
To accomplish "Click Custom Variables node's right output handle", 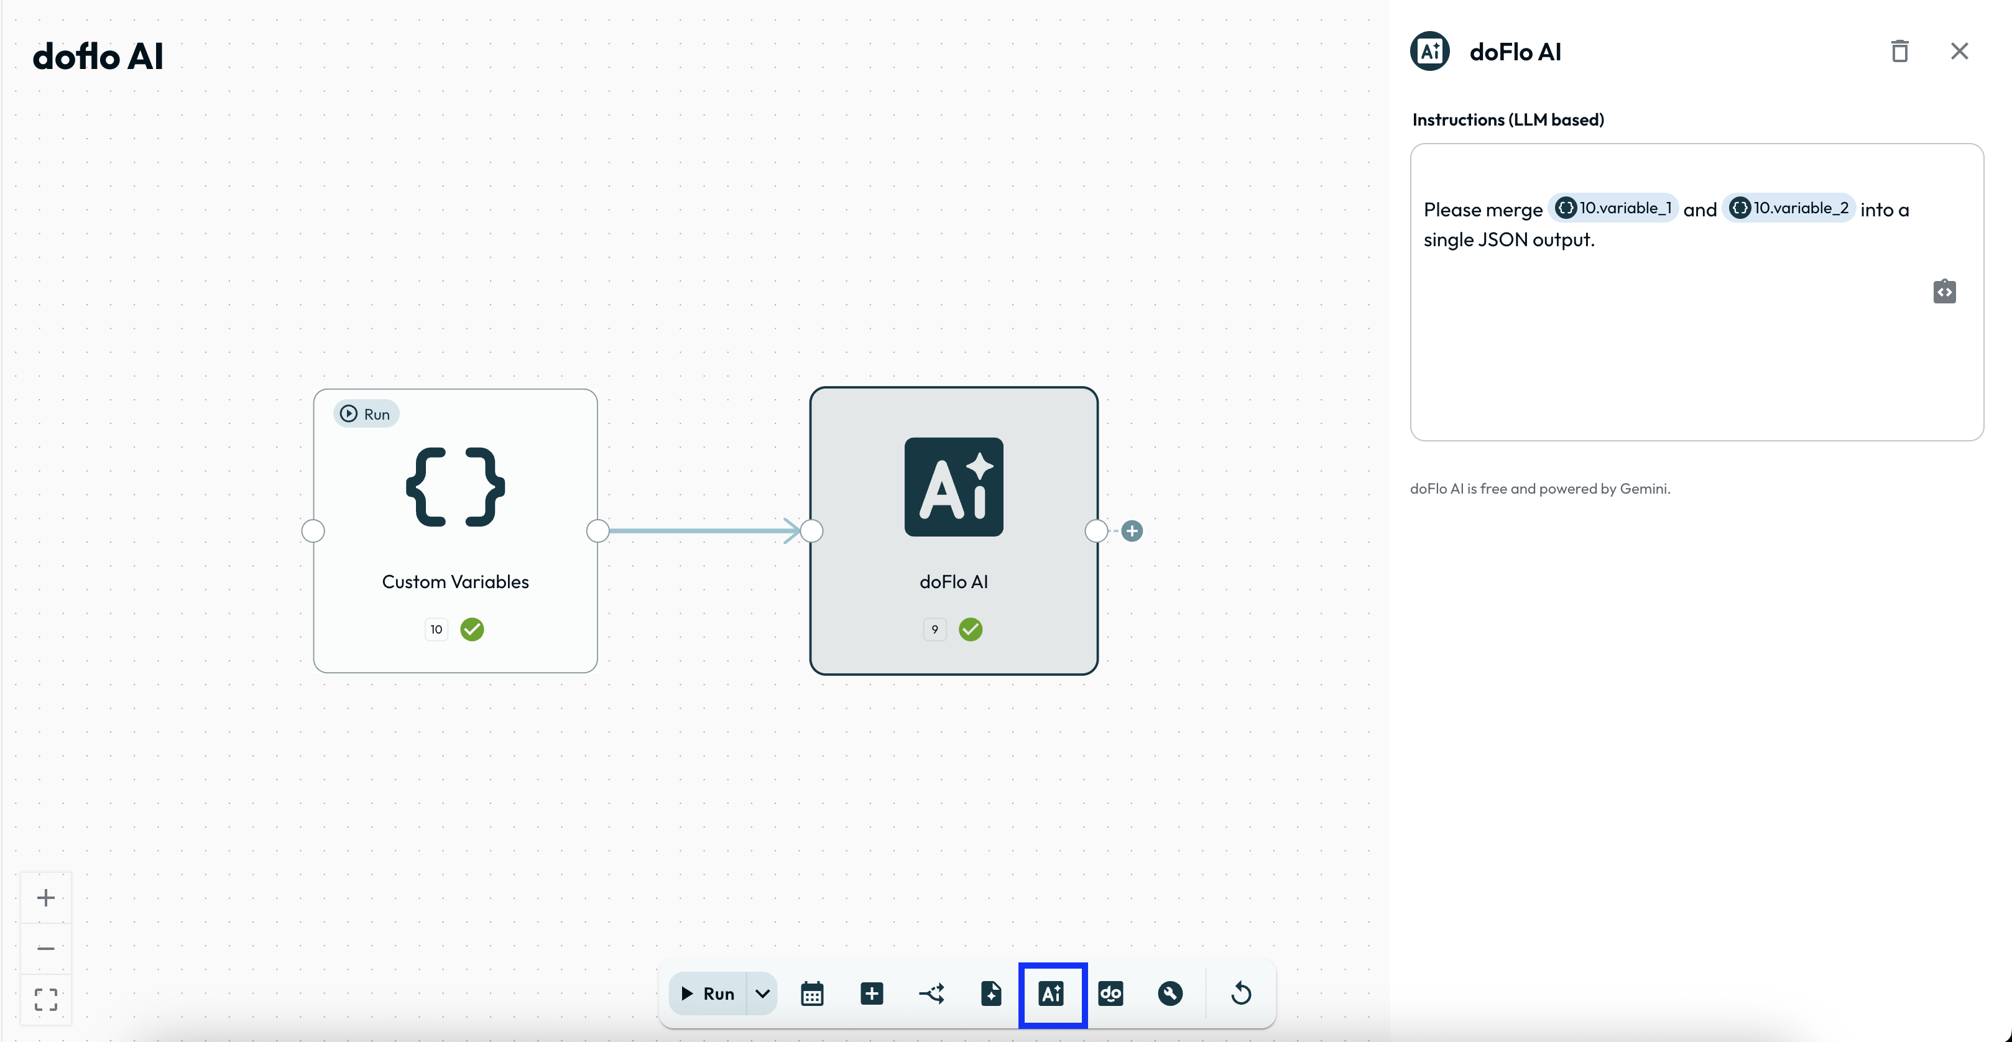I will pyautogui.click(x=598, y=531).
